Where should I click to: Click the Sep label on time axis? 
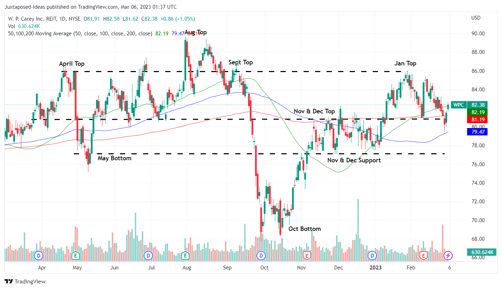pos(227,268)
